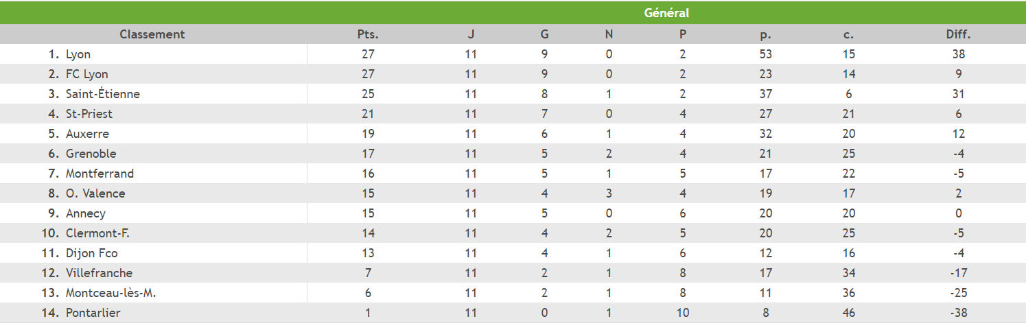Click the Diff. column header

[958, 34]
